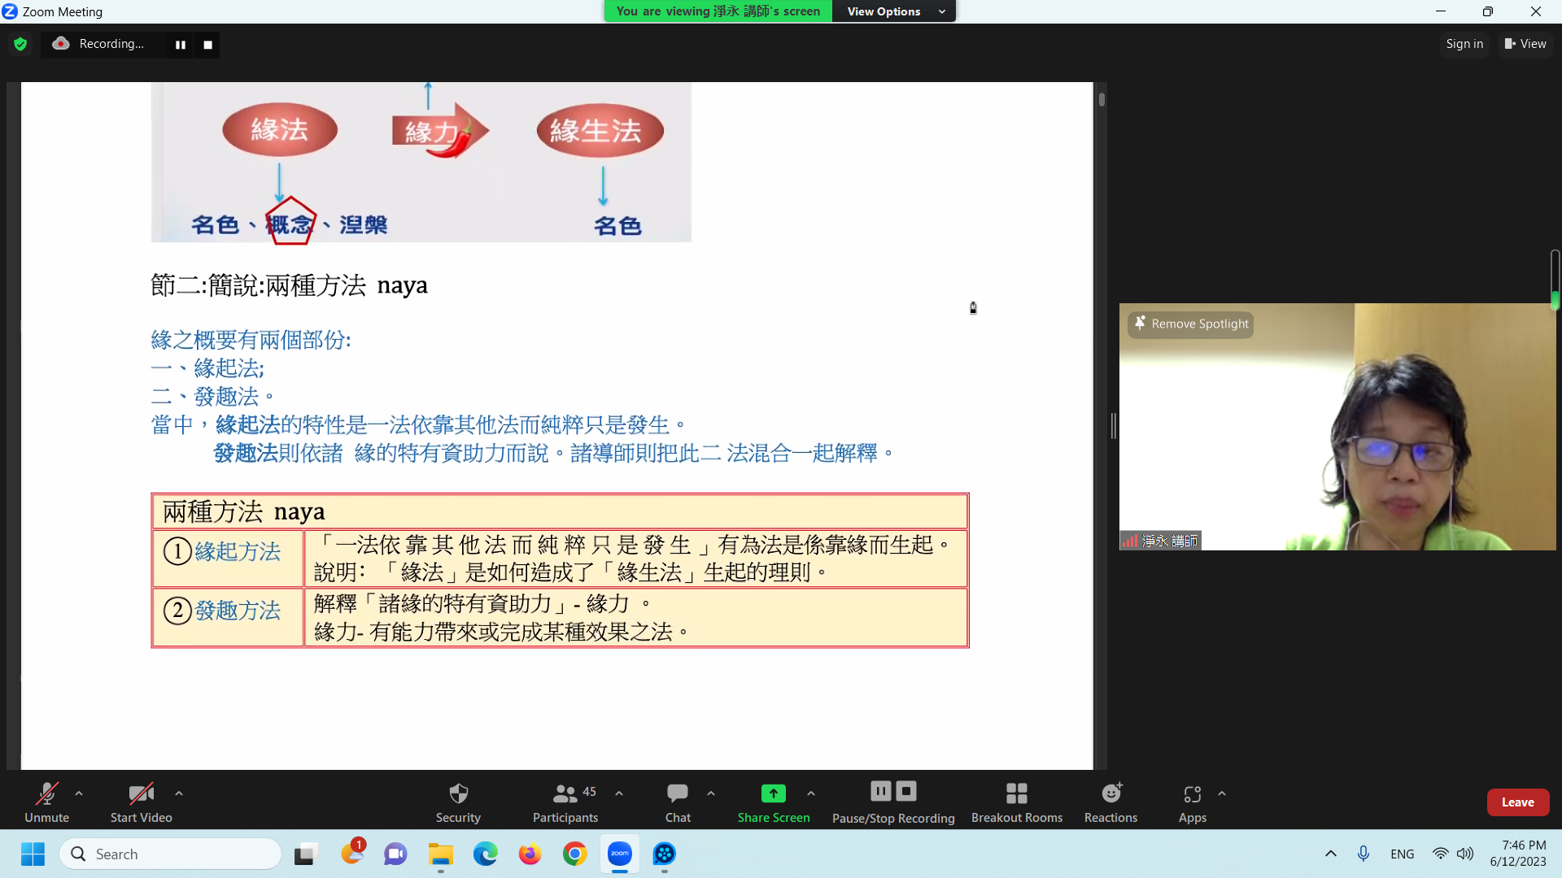Open the Zoom Apps panel
This screenshot has height=878, width=1562.
pyautogui.click(x=1192, y=802)
